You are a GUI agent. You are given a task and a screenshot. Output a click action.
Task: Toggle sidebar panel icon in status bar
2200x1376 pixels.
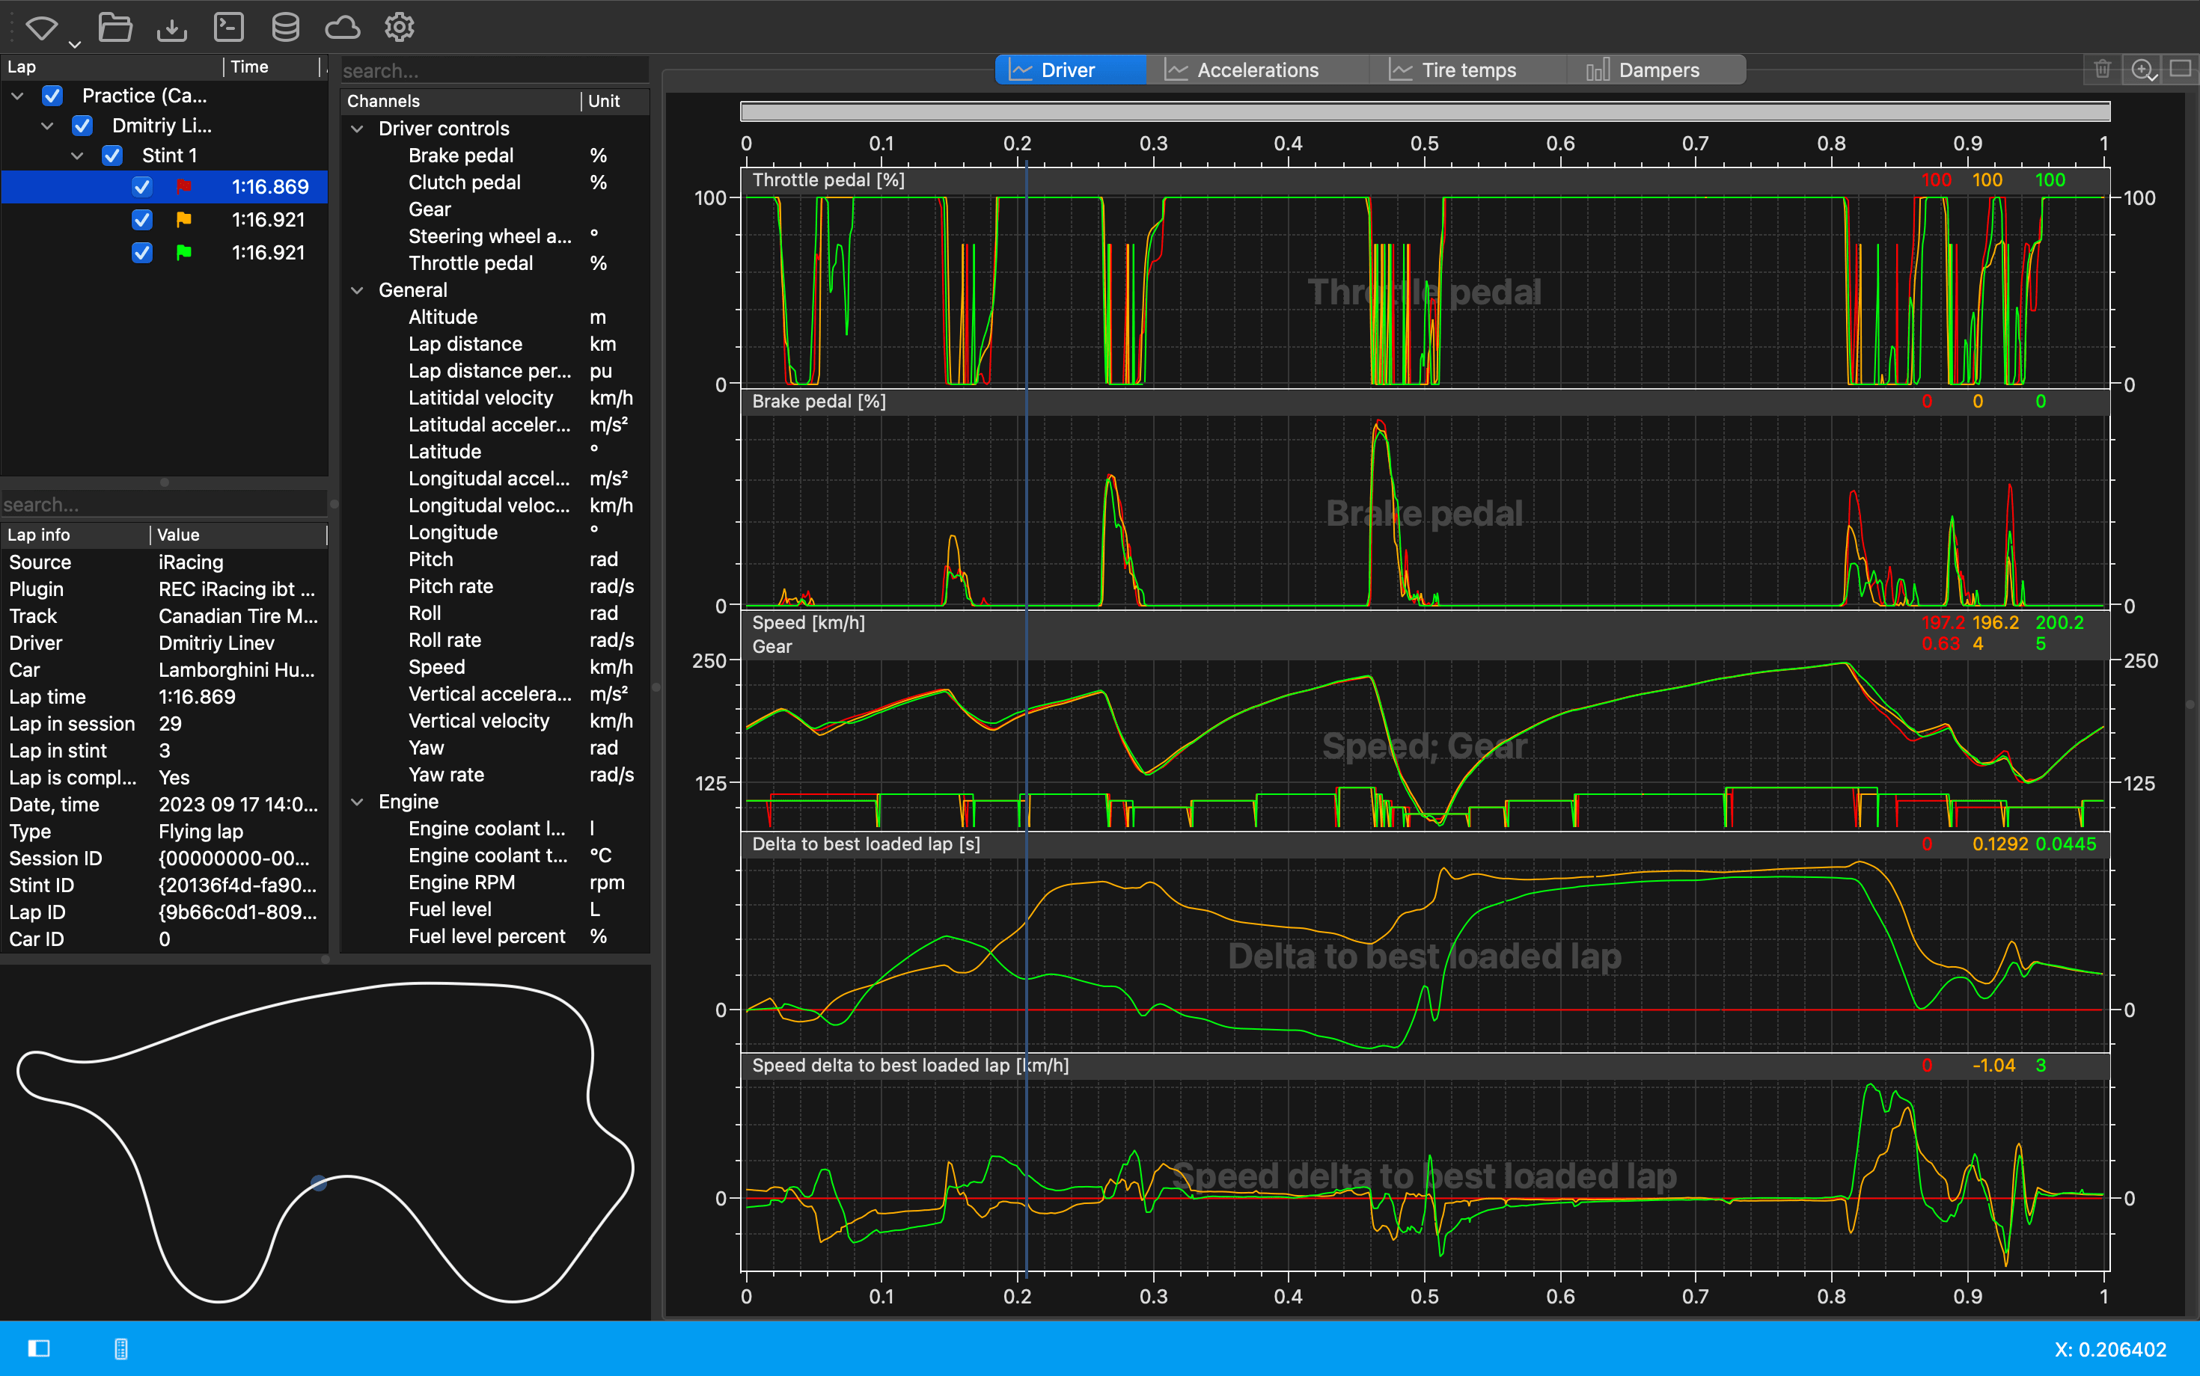(39, 1348)
